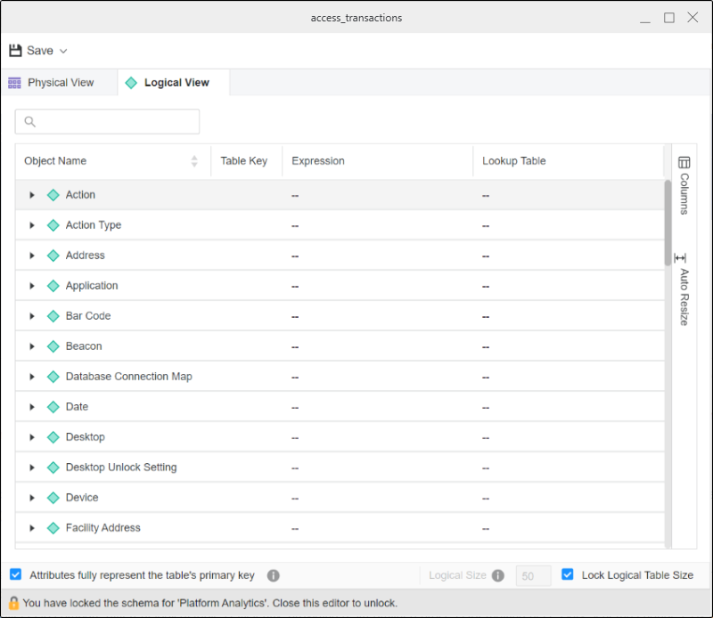Image resolution: width=713 pixels, height=618 pixels.
Task: Click the Save floppy disk icon
Action: 15,51
